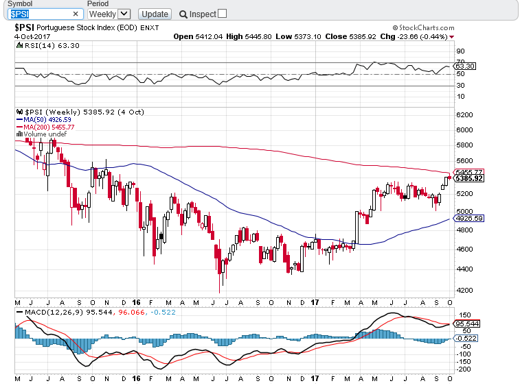Click the Close 5385.92 header value
The image size is (520, 390).
tap(350, 36)
